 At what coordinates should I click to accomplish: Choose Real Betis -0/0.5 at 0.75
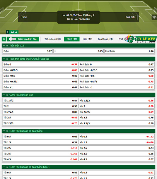click(x=117, y=70)
